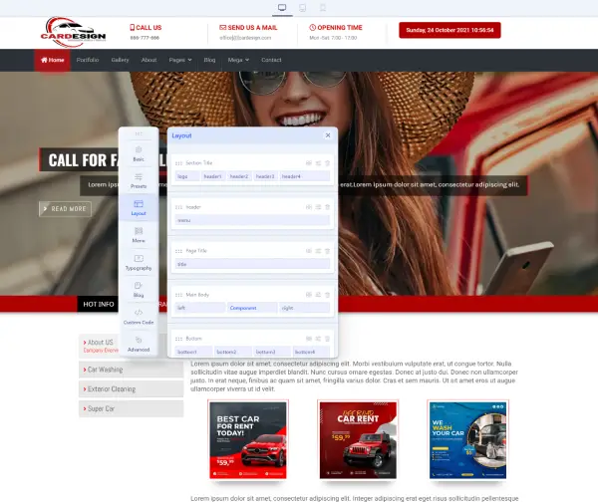
Task: Edit columns of Section Title row
Action: point(309,163)
